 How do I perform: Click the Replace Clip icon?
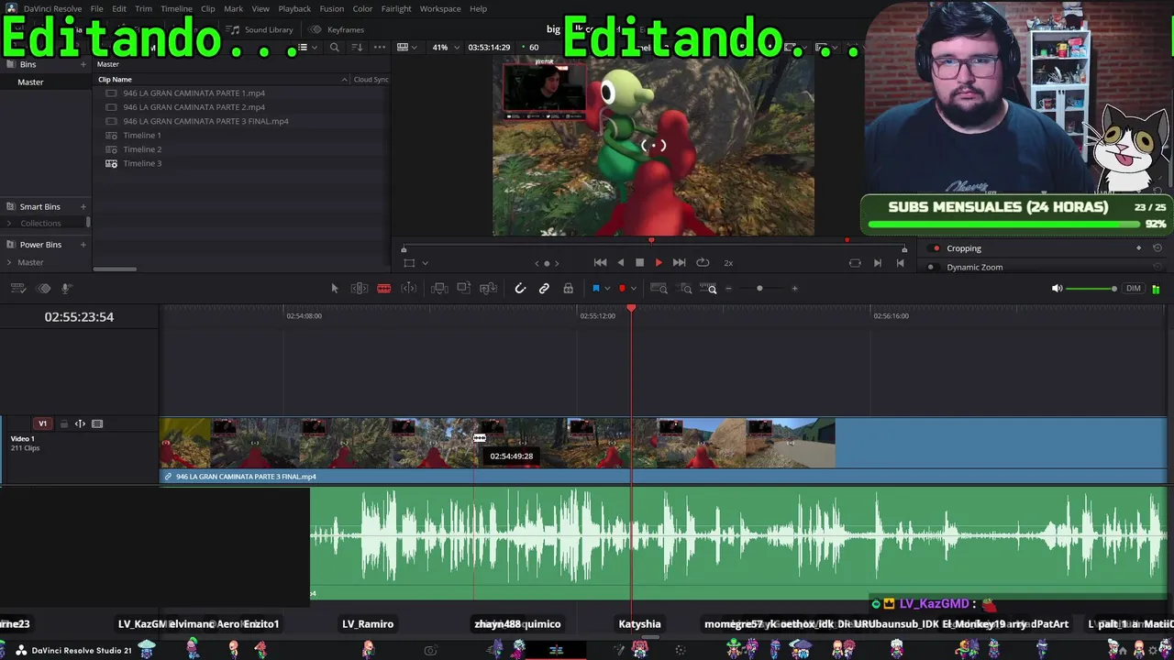(x=489, y=289)
